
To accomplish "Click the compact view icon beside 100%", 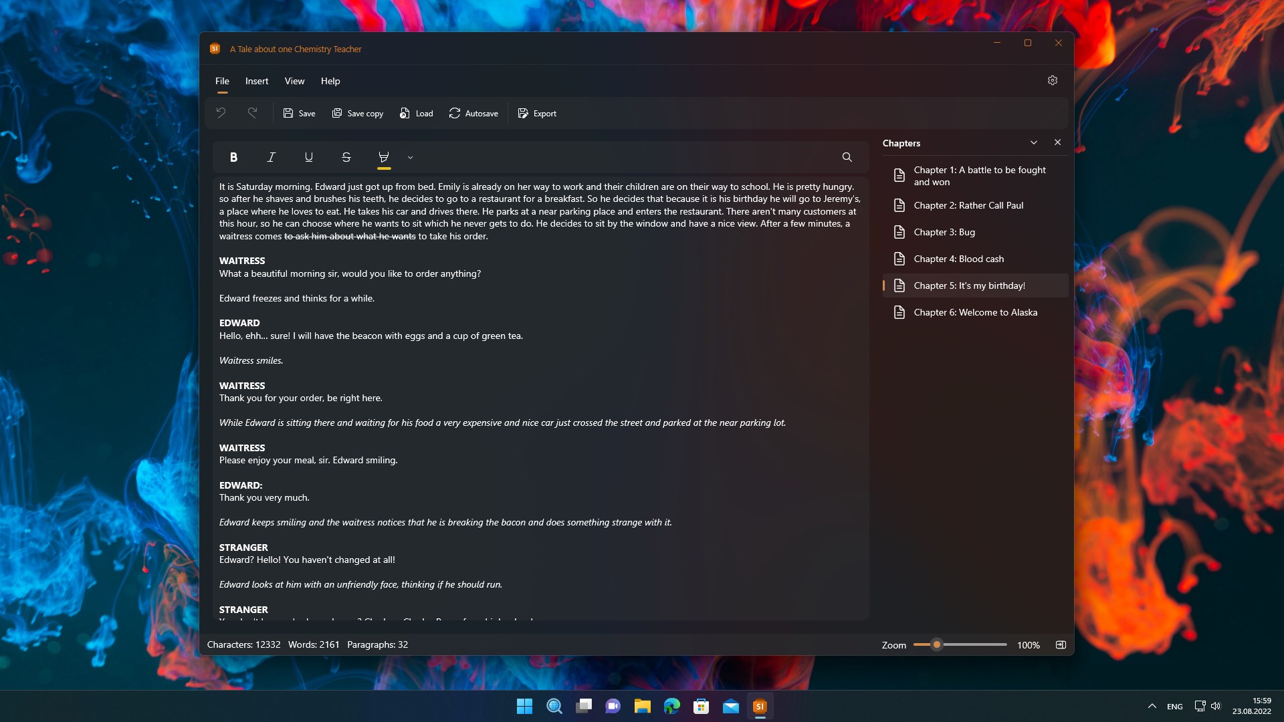I will [x=1061, y=644].
